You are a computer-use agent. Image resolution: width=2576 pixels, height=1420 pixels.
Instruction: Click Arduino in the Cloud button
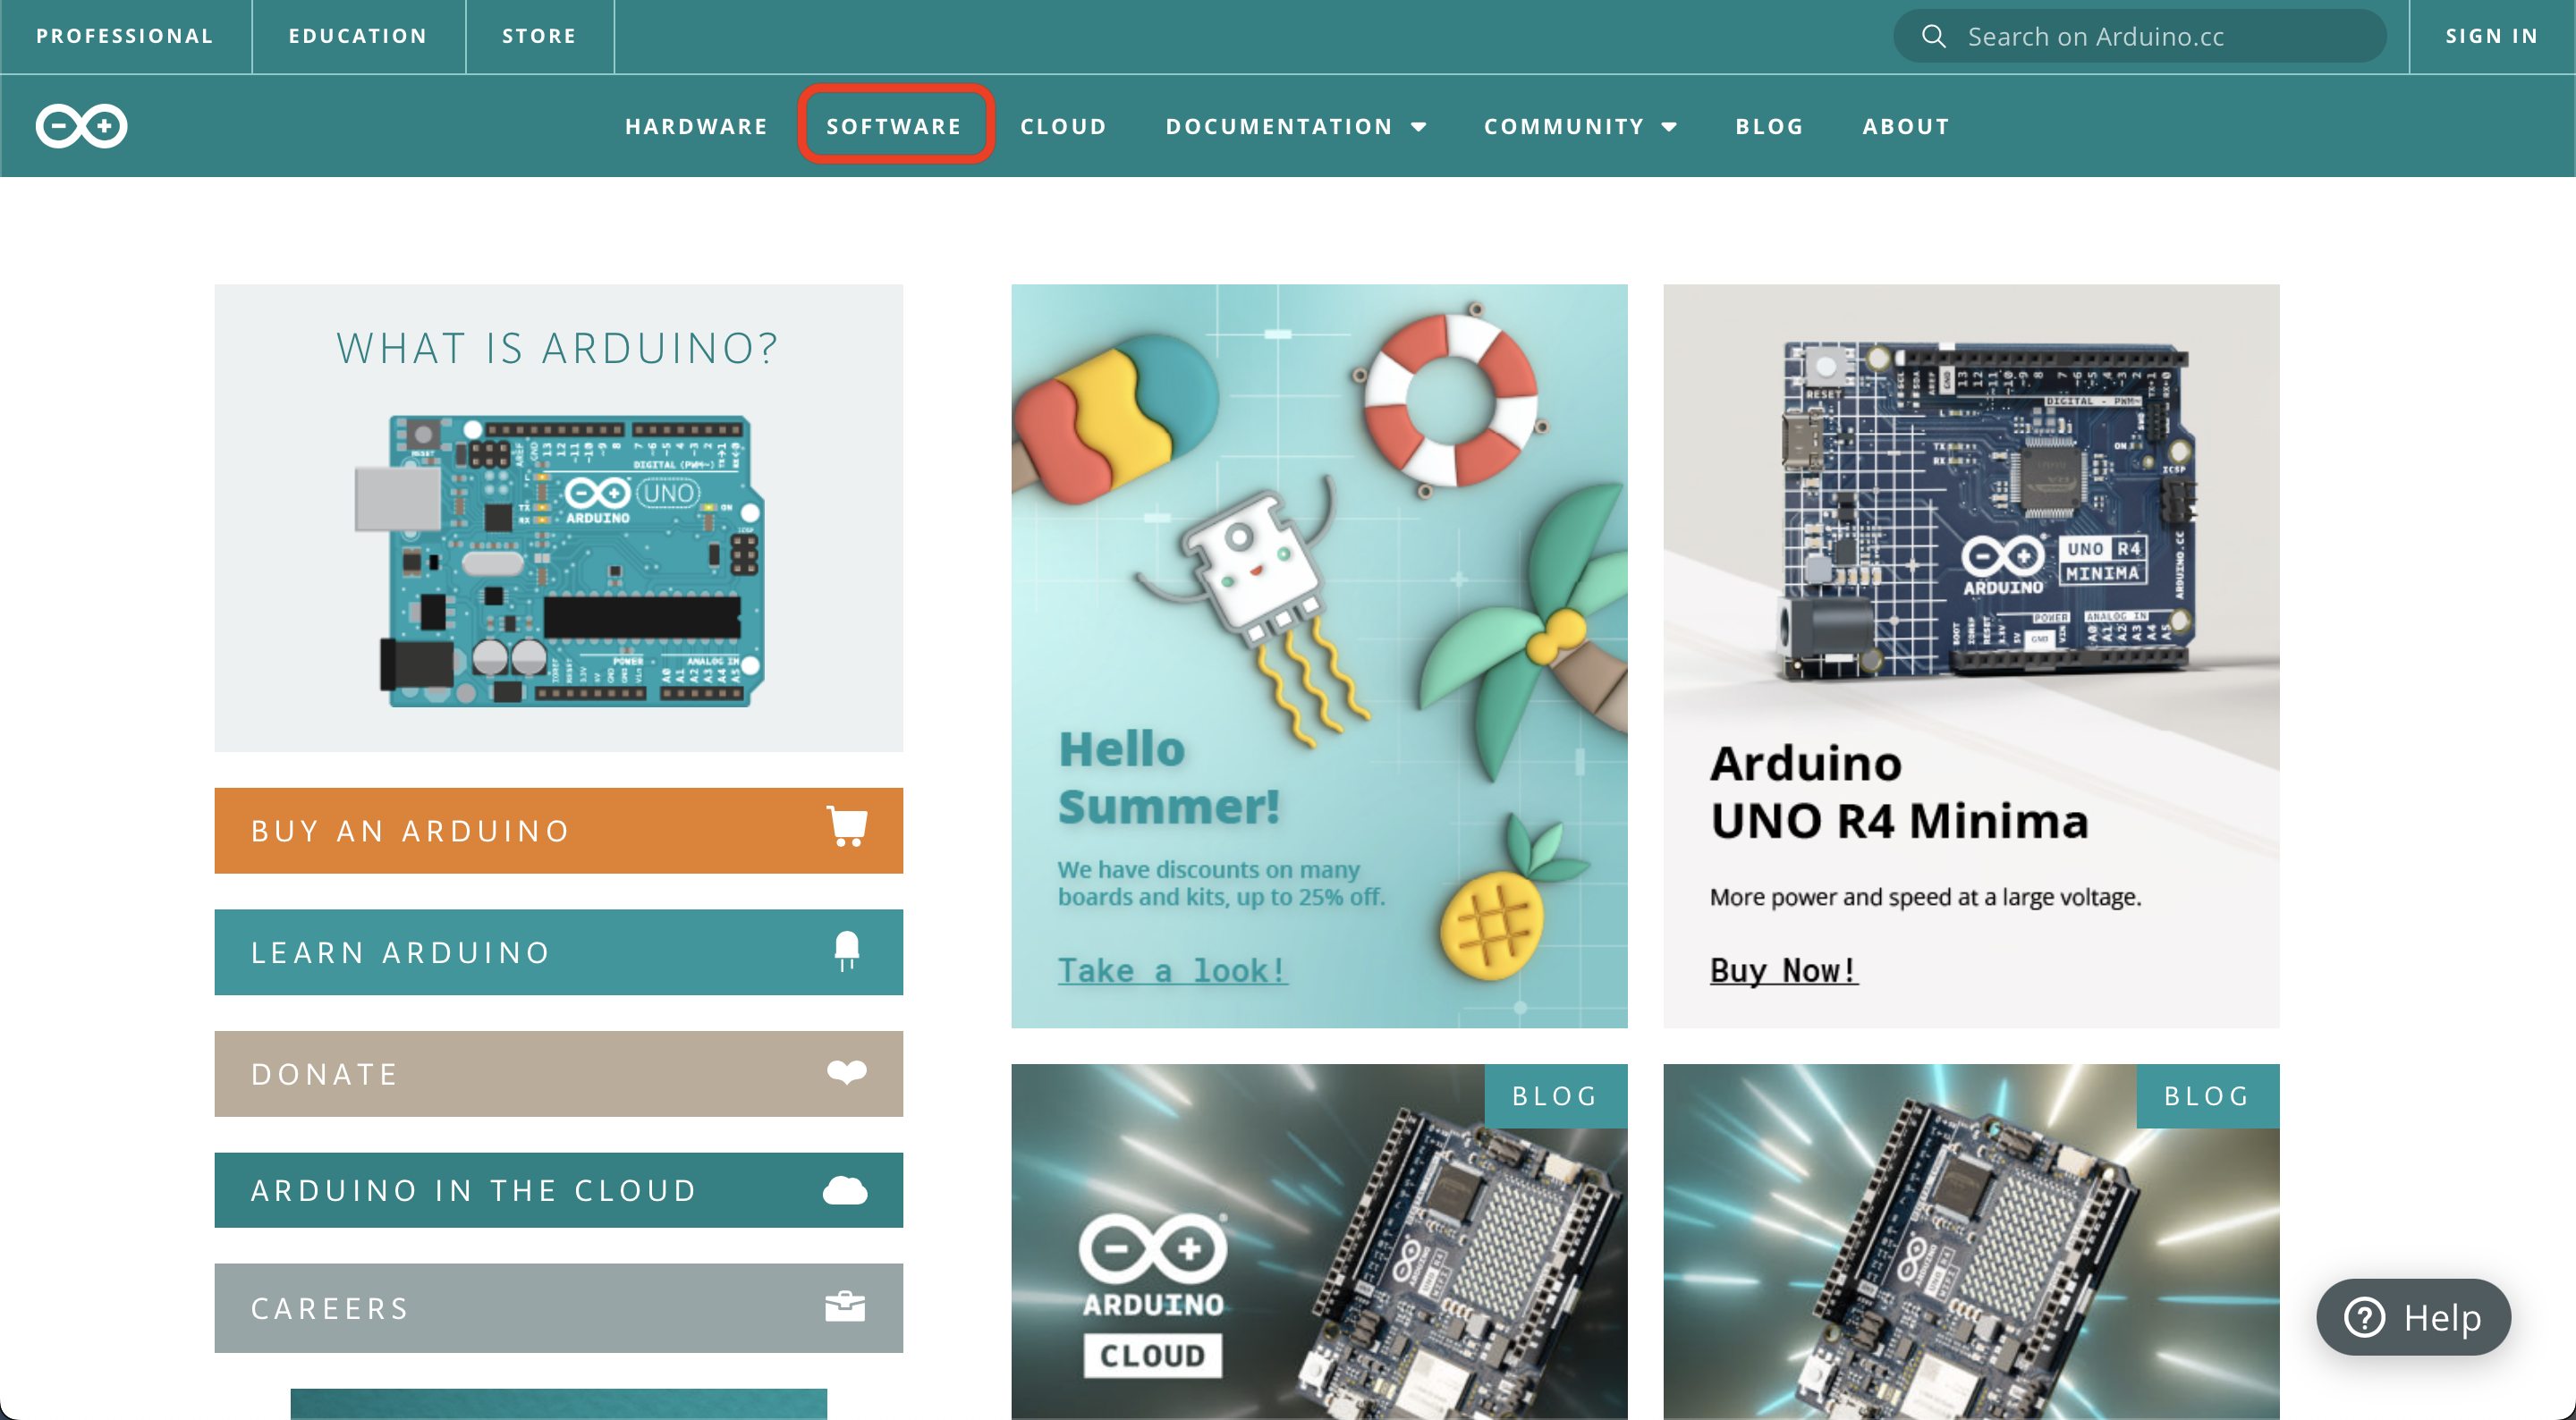pos(558,1190)
